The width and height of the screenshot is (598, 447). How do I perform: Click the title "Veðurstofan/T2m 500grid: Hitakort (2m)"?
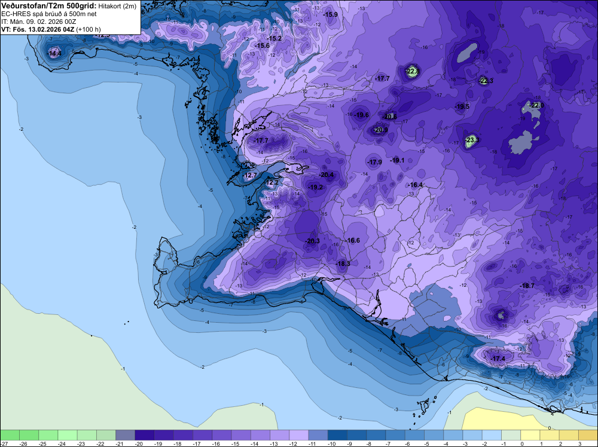coord(69,6)
